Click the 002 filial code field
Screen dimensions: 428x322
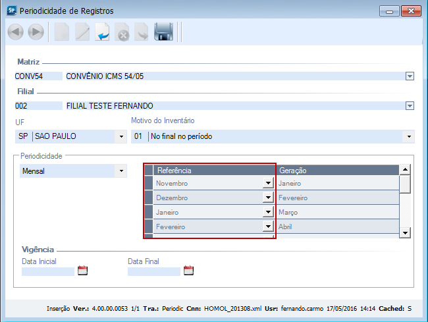click(x=38, y=106)
